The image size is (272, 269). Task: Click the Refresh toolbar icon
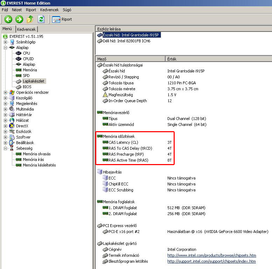[x=41, y=19]
